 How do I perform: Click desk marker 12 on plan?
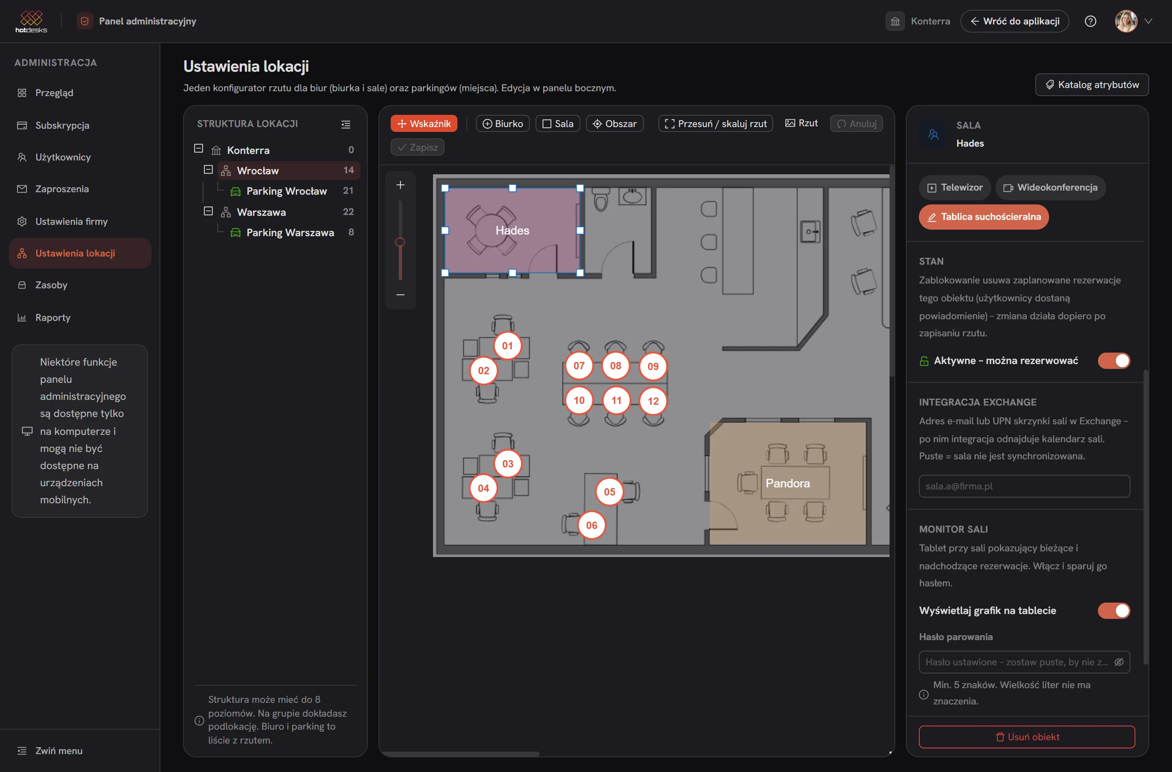coord(653,401)
